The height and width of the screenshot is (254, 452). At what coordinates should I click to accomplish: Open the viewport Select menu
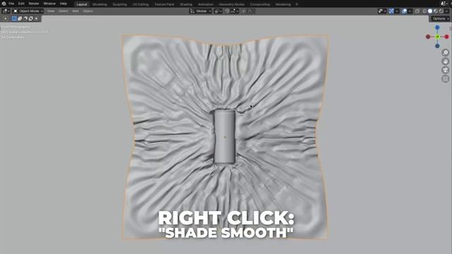[x=63, y=11]
